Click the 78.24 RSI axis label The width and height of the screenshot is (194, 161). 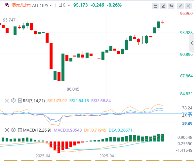tap(187, 108)
